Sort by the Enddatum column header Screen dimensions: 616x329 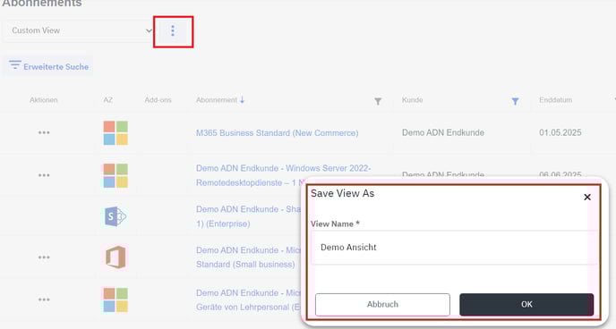(555, 100)
